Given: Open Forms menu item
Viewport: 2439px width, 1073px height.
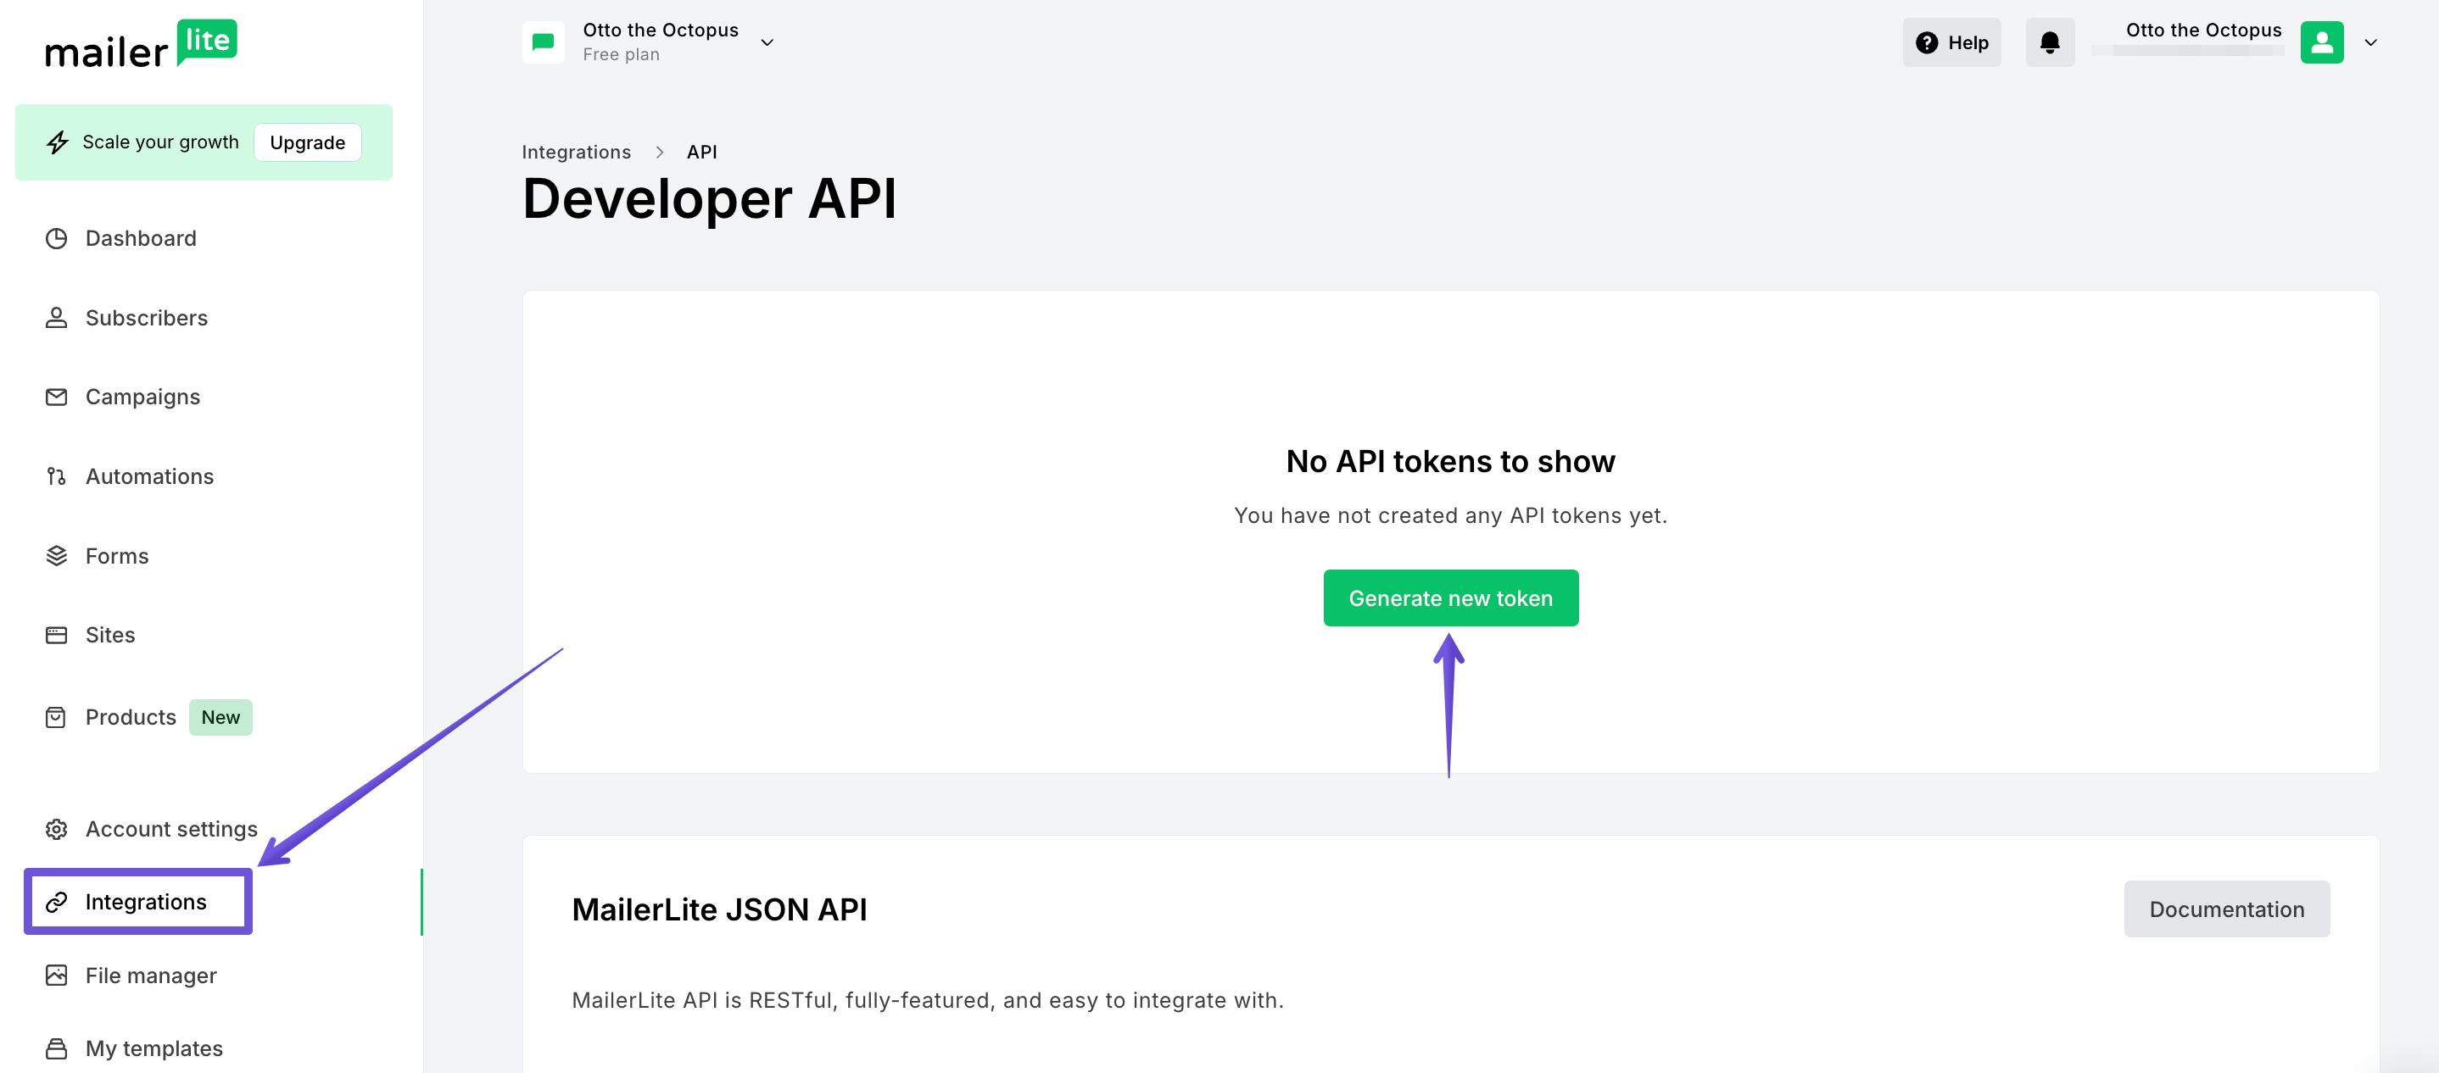Looking at the screenshot, I should click(117, 555).
